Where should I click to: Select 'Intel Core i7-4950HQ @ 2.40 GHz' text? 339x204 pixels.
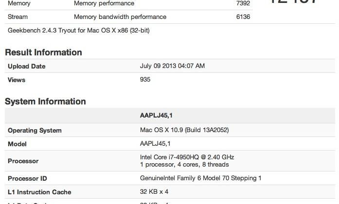[187, 157]
